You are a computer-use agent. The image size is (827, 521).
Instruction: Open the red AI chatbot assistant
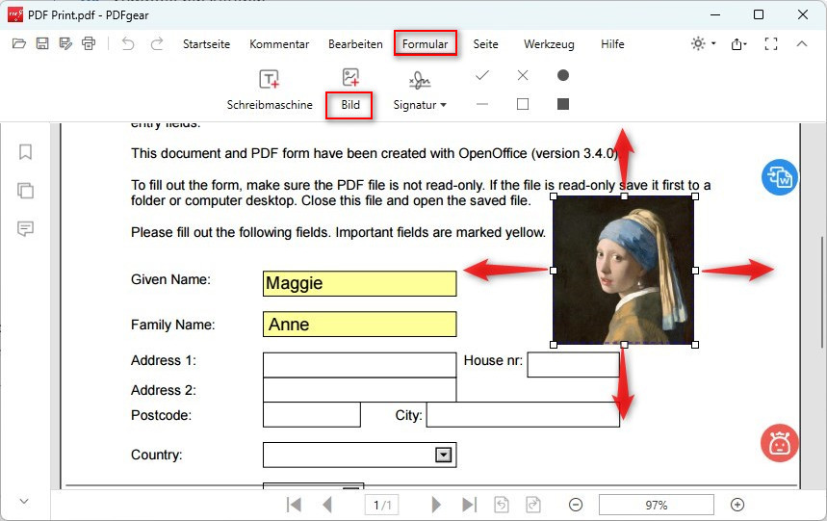coord(780,443)
